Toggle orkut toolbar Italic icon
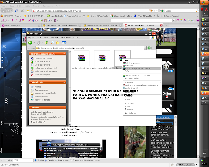This screenshot has height=167, width=209. click(x=16, y=20)
